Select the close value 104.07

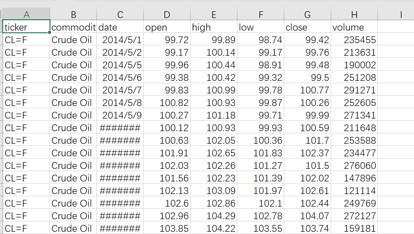point(307,216)
